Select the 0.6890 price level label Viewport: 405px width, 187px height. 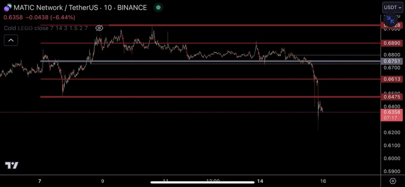(x=392, y=43)
